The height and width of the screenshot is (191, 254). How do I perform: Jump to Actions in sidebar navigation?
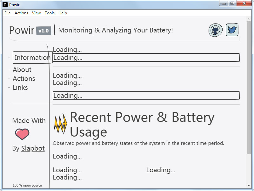(24, 79)
